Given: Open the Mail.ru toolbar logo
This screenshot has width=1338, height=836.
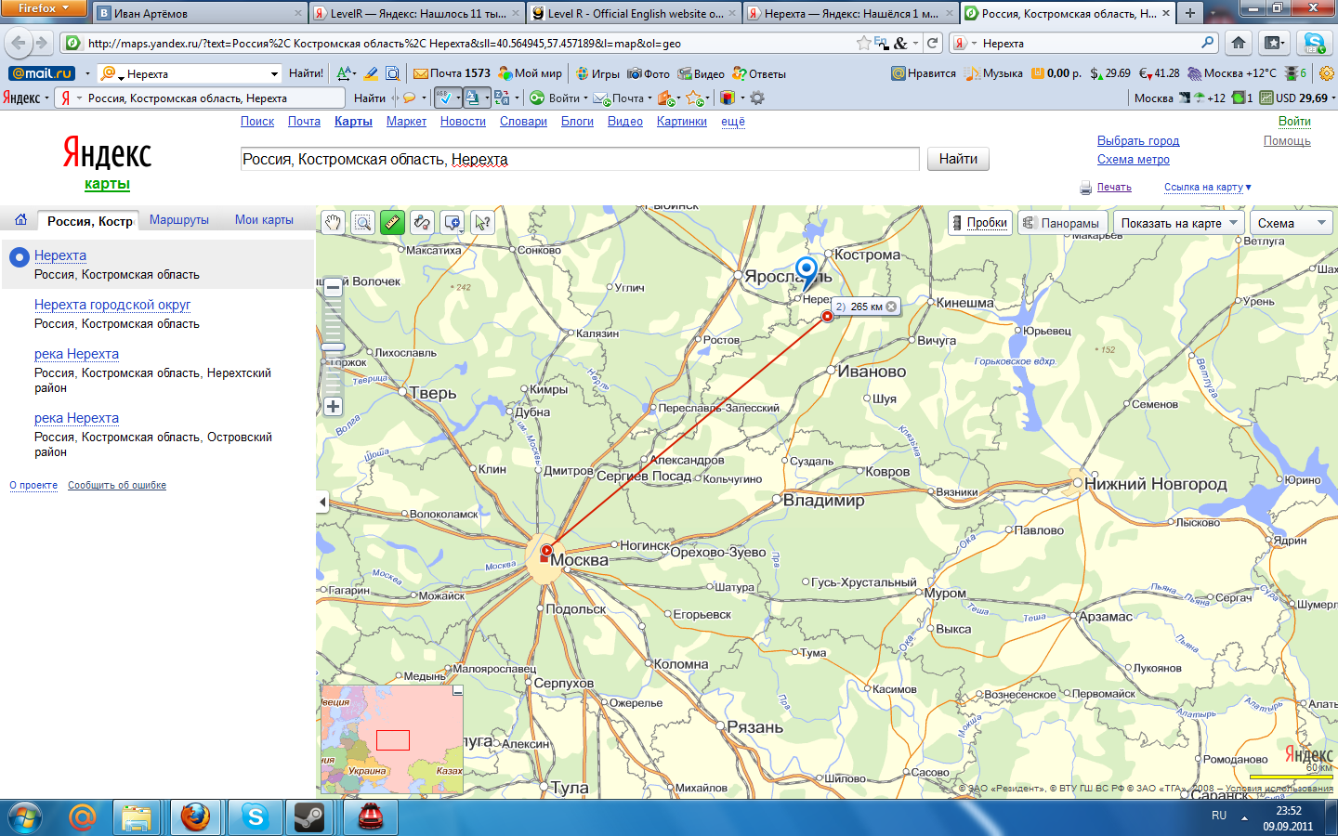Looking at the screenshot, I should coord(42,73).
